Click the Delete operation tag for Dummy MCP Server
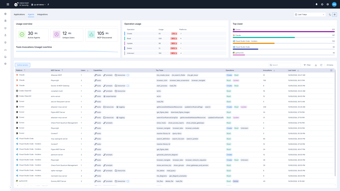The height and width of the screenshot is (191, 340). point(236,181)
